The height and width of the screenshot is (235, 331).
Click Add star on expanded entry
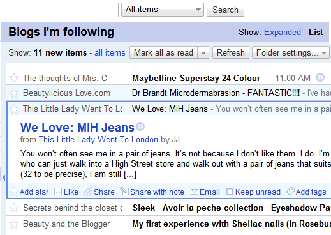(x=29, y=192)
